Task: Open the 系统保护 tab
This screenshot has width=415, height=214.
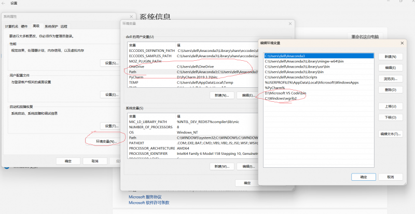Action: click(51, 26)
